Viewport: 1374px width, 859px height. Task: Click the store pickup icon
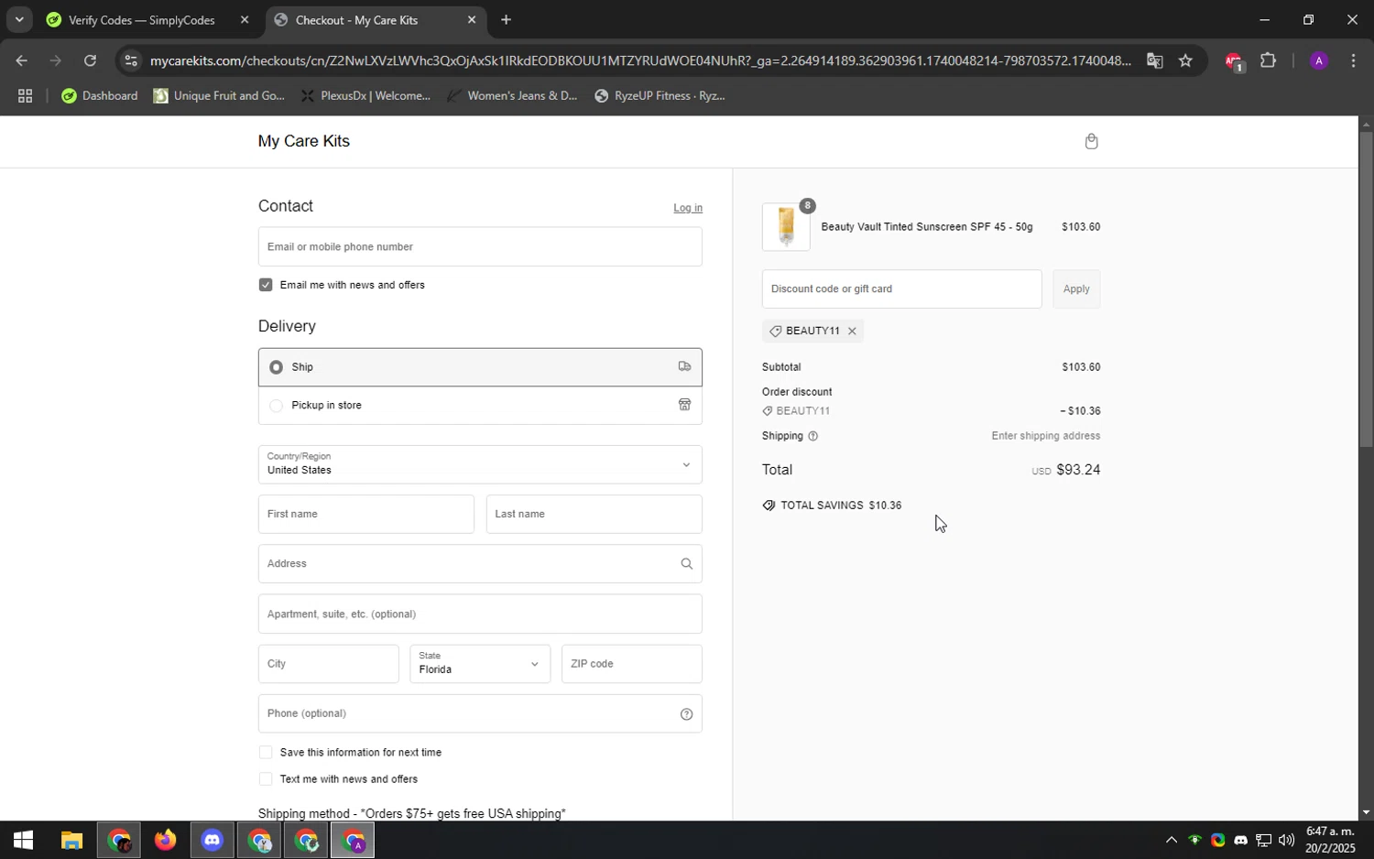click(684, 405)
